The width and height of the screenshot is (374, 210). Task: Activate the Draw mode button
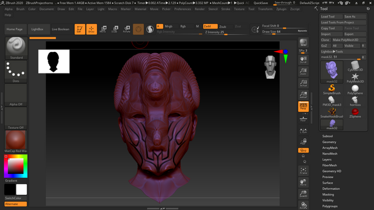coord(92,29)
